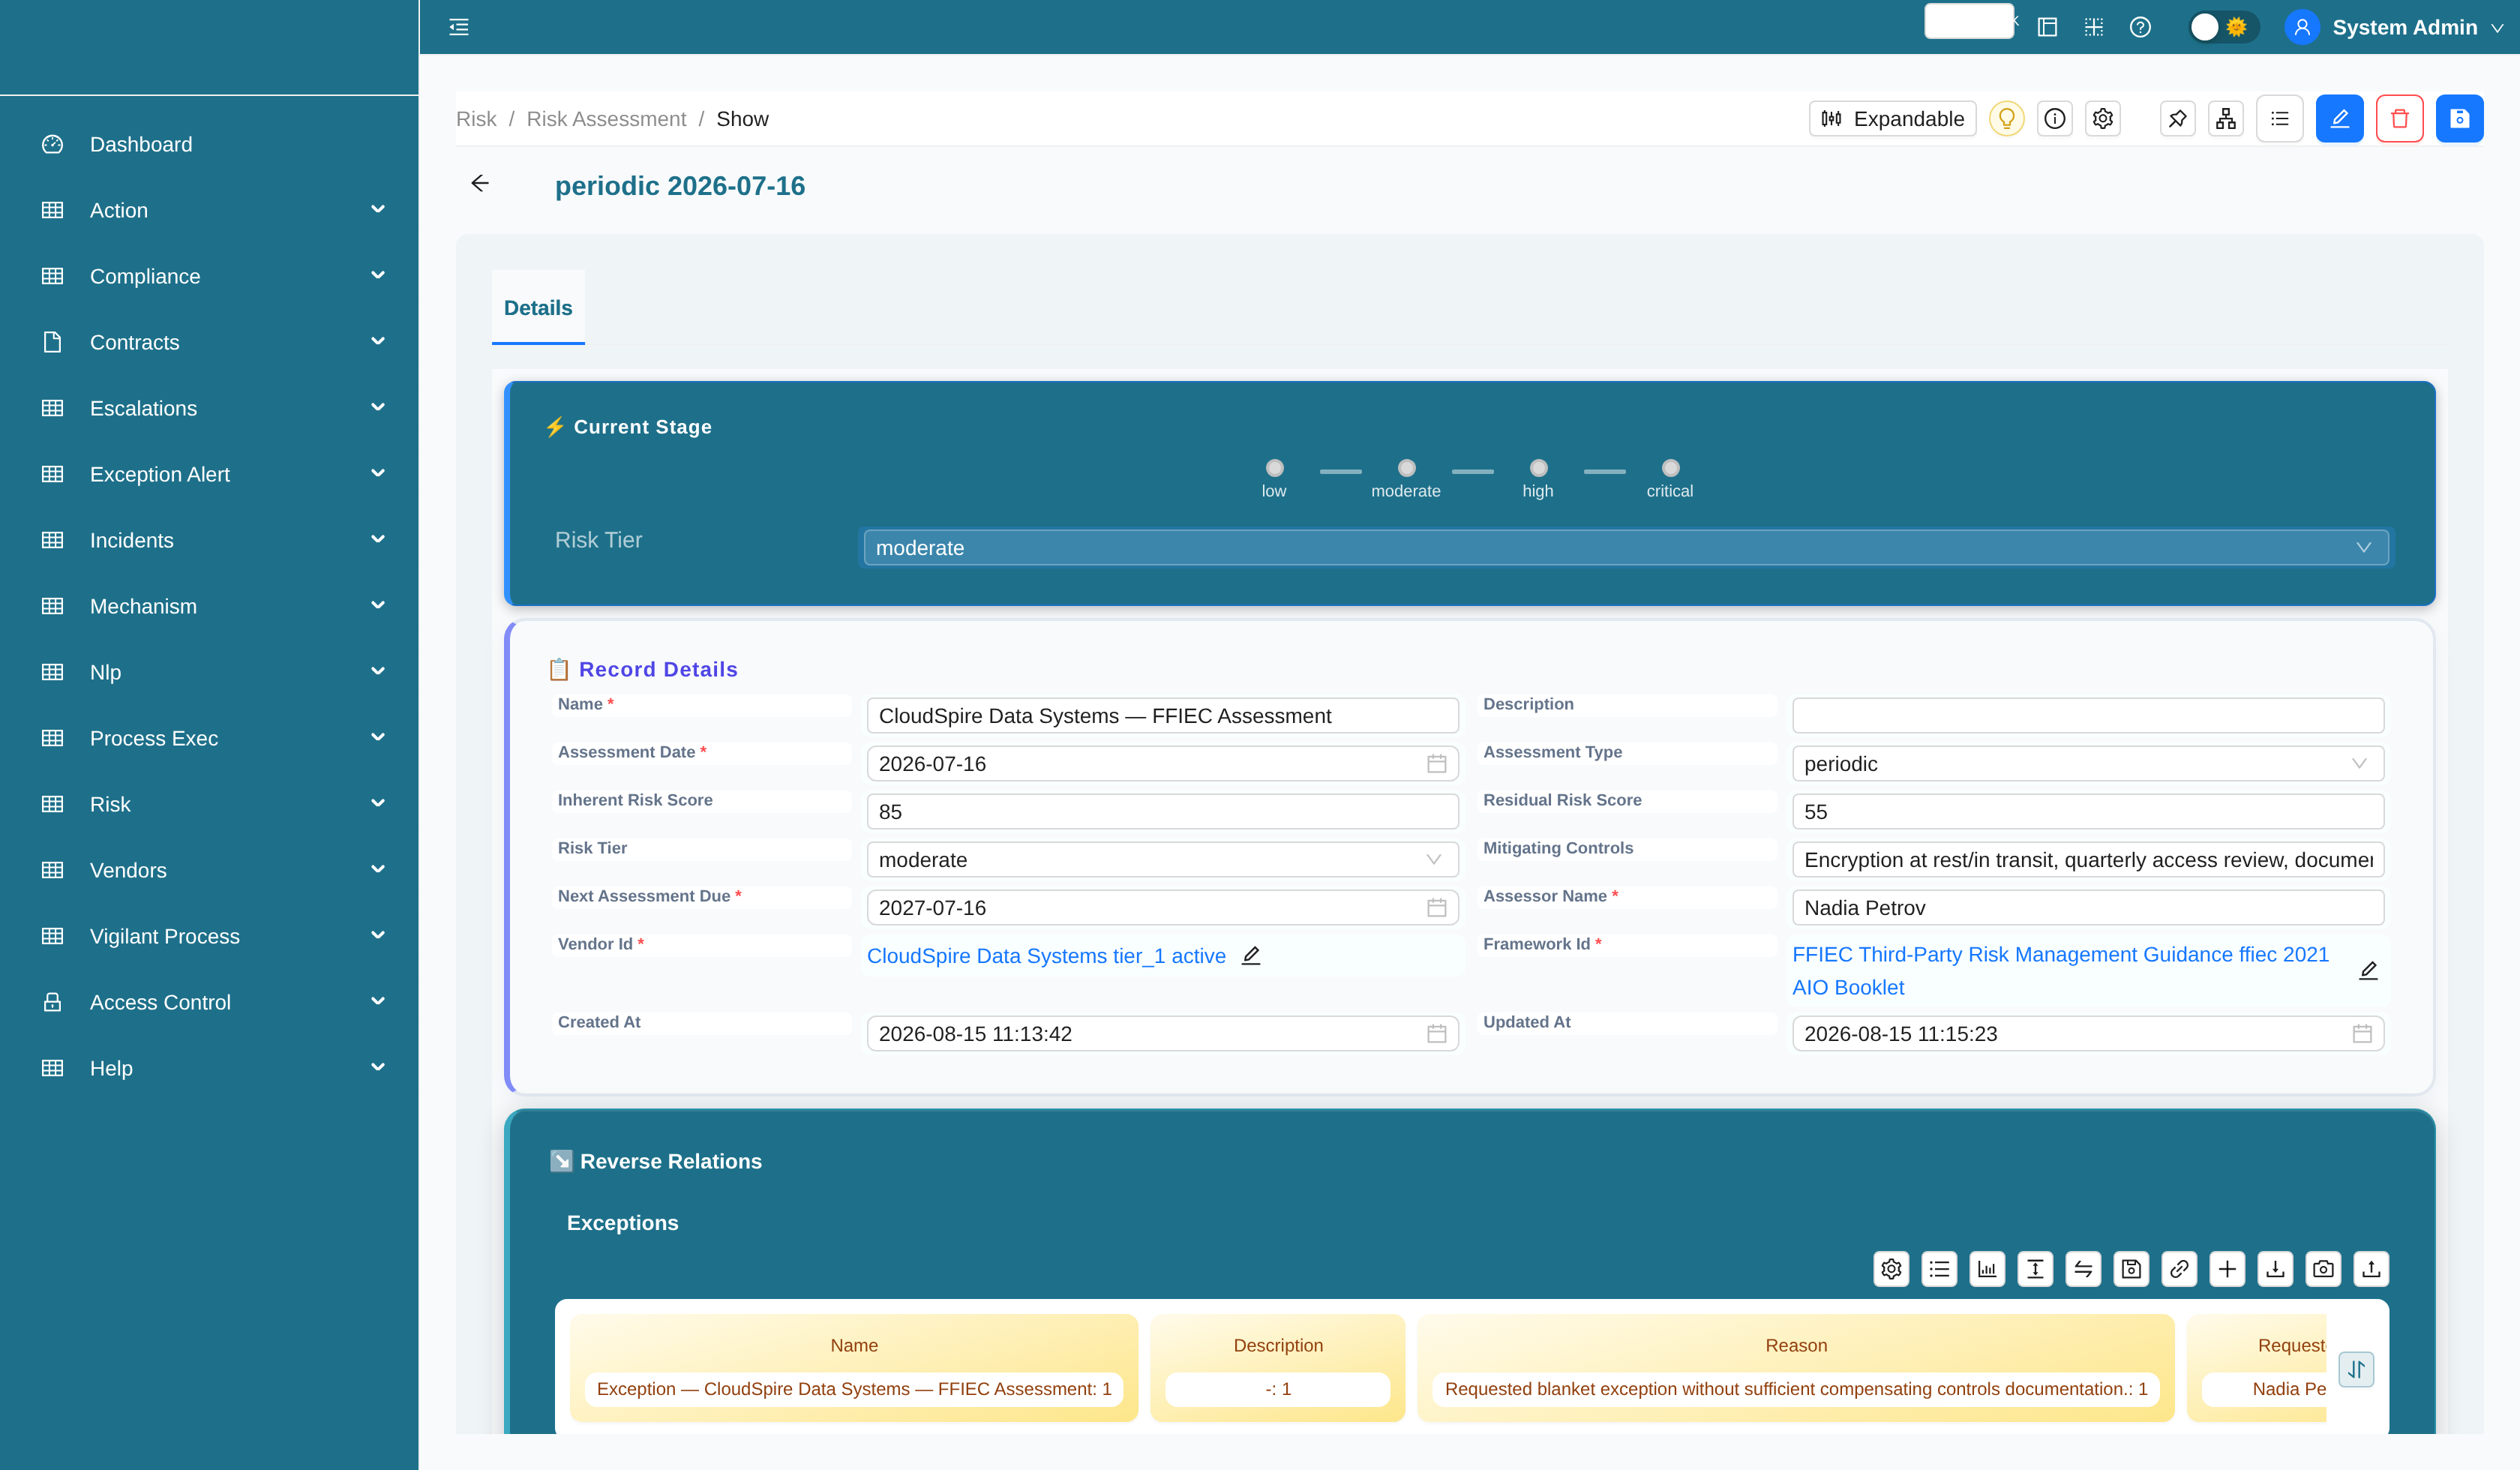Open Exceptions chart view icon
This screenshot has width=2520, height=1470.
pos(1987,1269)
